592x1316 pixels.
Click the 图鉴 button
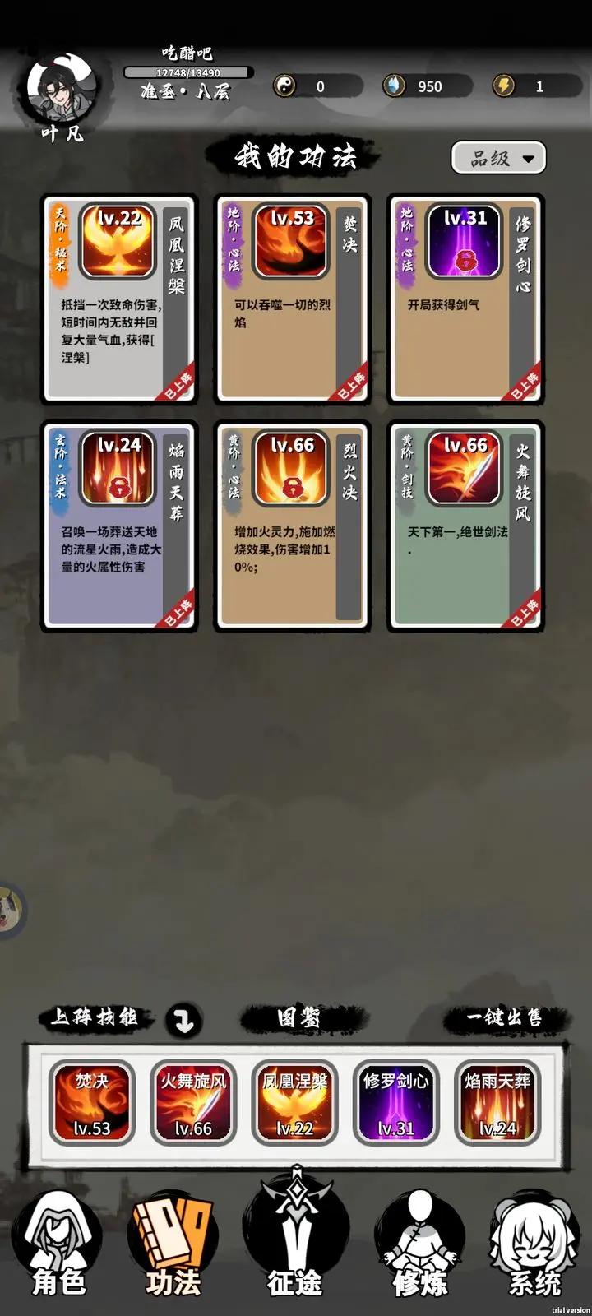pyautogui.click(x=298, y=1018)
